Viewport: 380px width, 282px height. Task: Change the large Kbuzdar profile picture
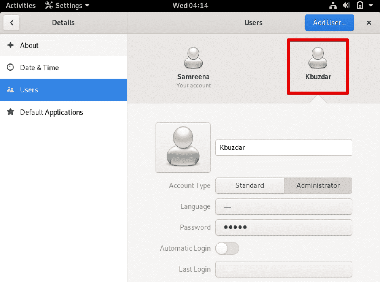(x=183, y=147)
